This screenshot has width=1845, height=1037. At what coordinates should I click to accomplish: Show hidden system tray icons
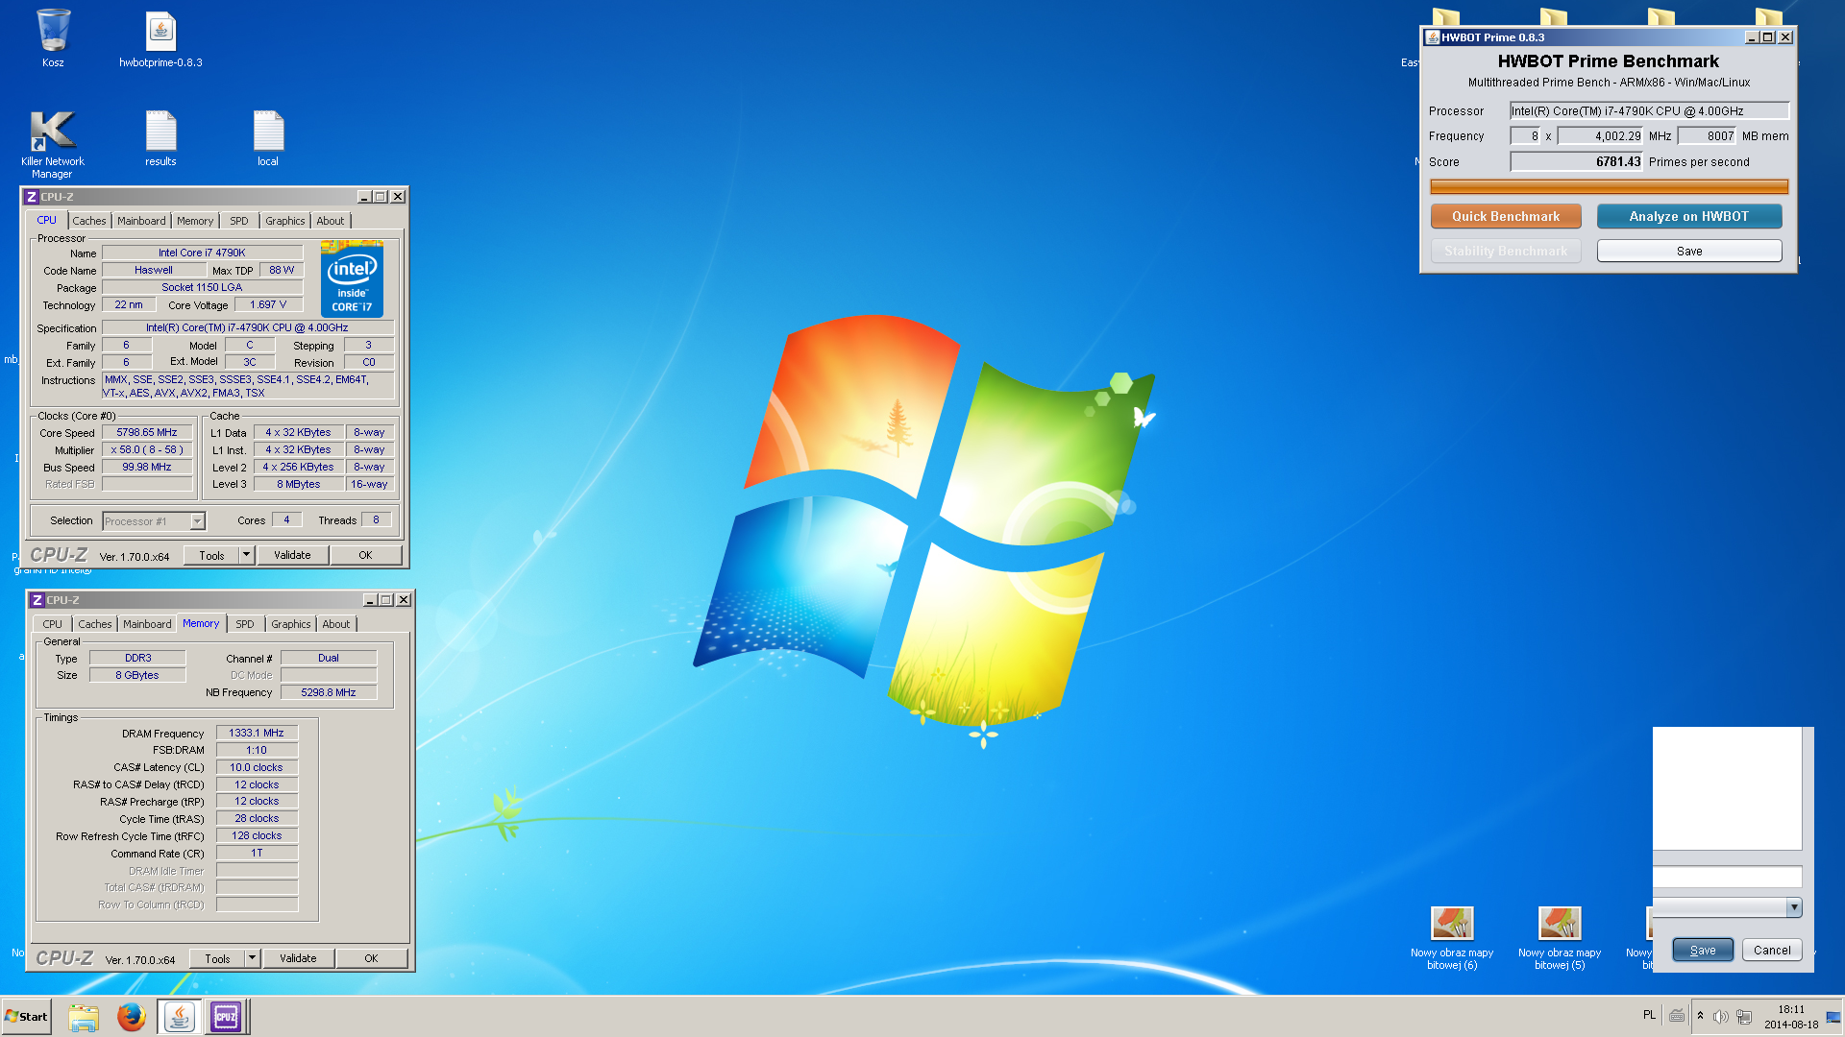[1700, 1016]
